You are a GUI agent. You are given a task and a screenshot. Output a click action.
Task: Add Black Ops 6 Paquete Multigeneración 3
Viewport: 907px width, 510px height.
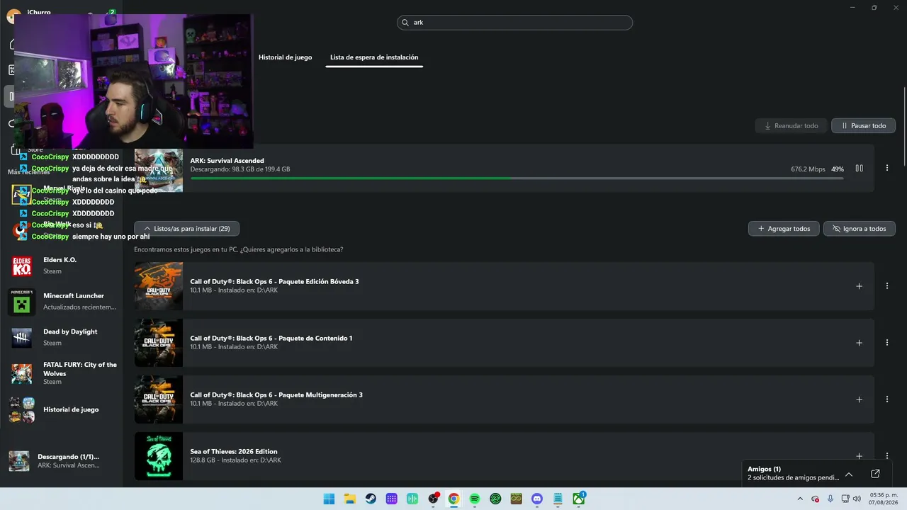(859, 399)
